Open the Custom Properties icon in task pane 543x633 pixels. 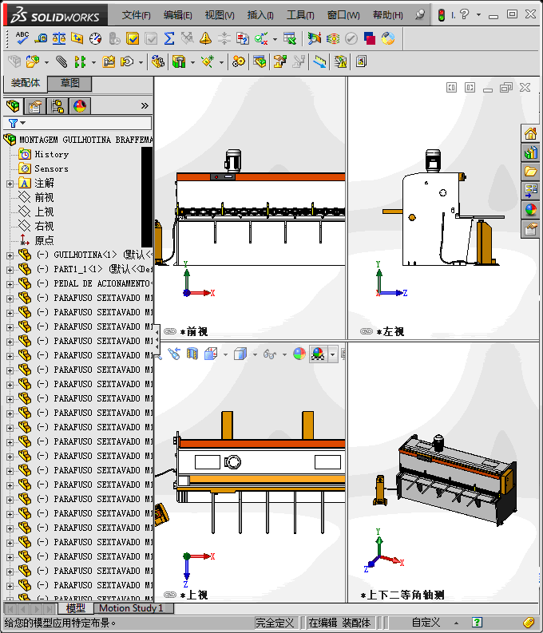[530, 229]
